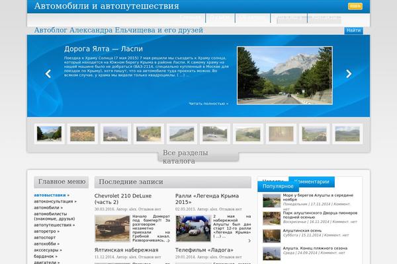Select the fifth thumbnail in slider strip

(182, 133)
